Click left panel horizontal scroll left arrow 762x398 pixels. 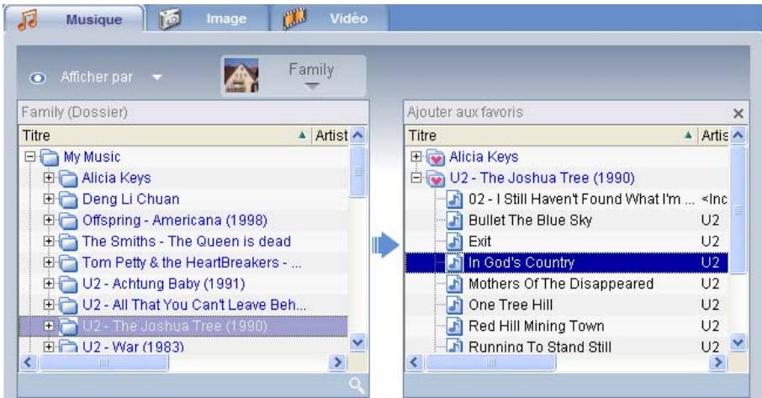[x=29, y=362]
